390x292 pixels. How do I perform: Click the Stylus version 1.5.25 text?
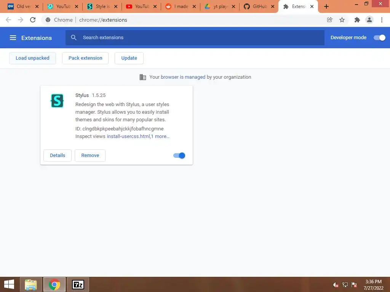click(x=99, y=95)
